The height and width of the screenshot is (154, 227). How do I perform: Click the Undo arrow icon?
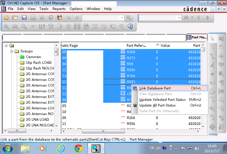(x=69, y=18)
